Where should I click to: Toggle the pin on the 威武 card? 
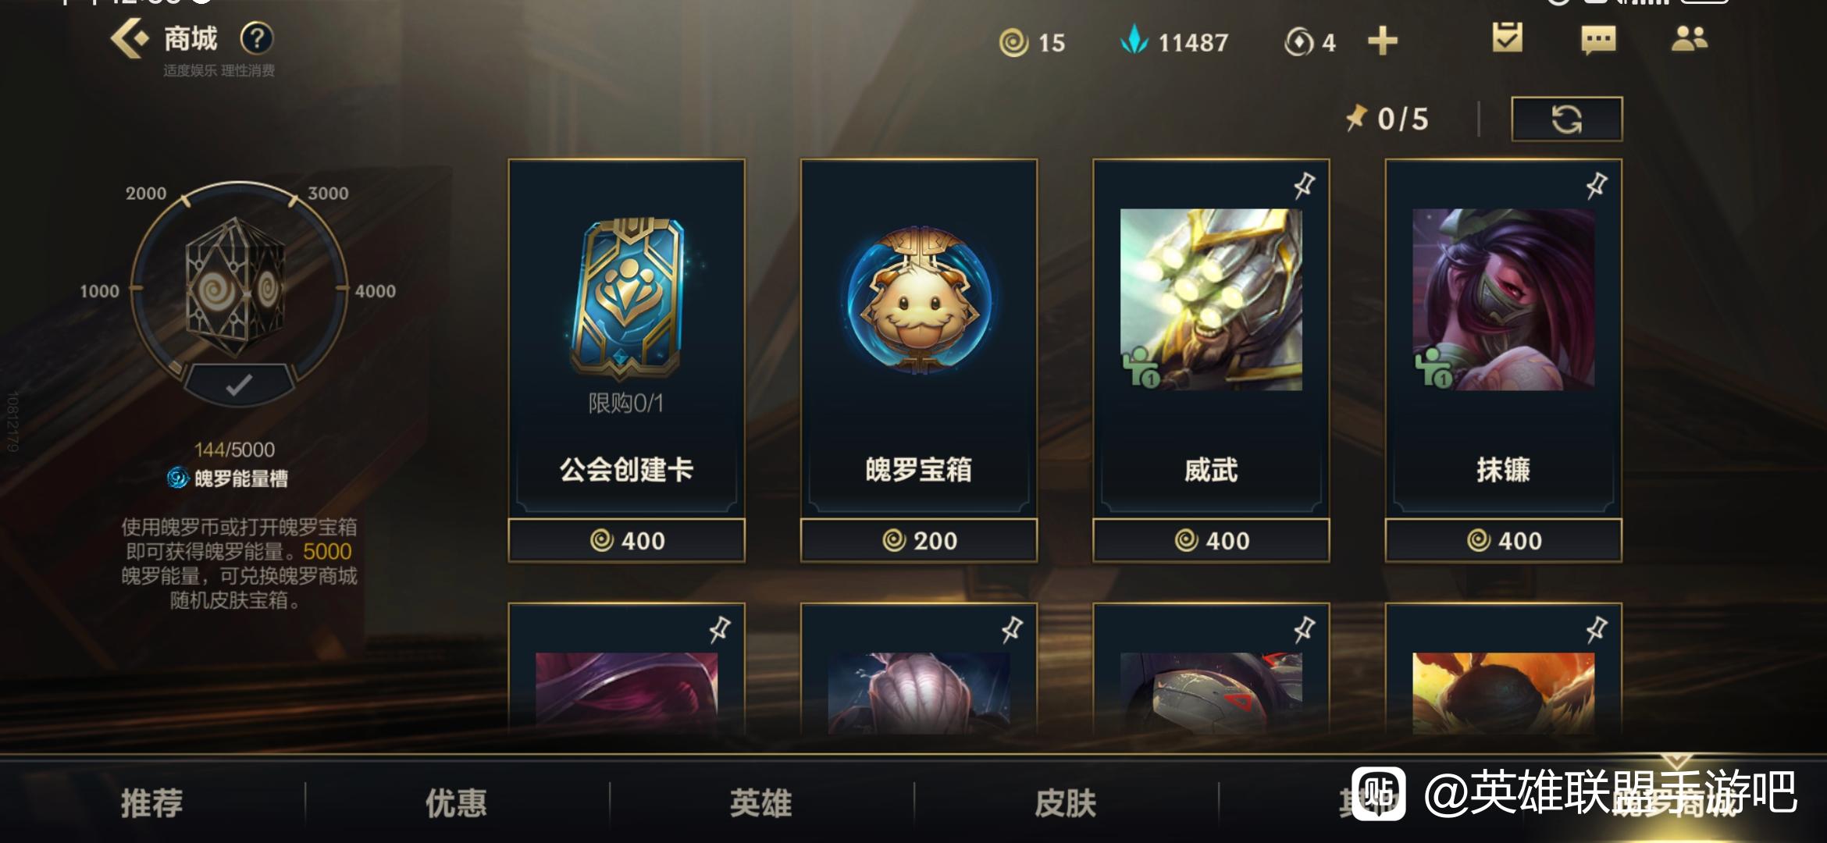tap(1304, 186)
